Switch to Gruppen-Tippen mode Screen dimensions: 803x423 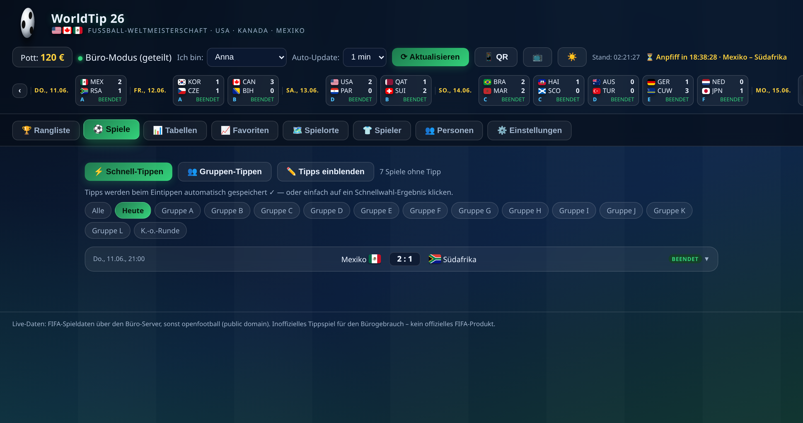click(224, 172)
